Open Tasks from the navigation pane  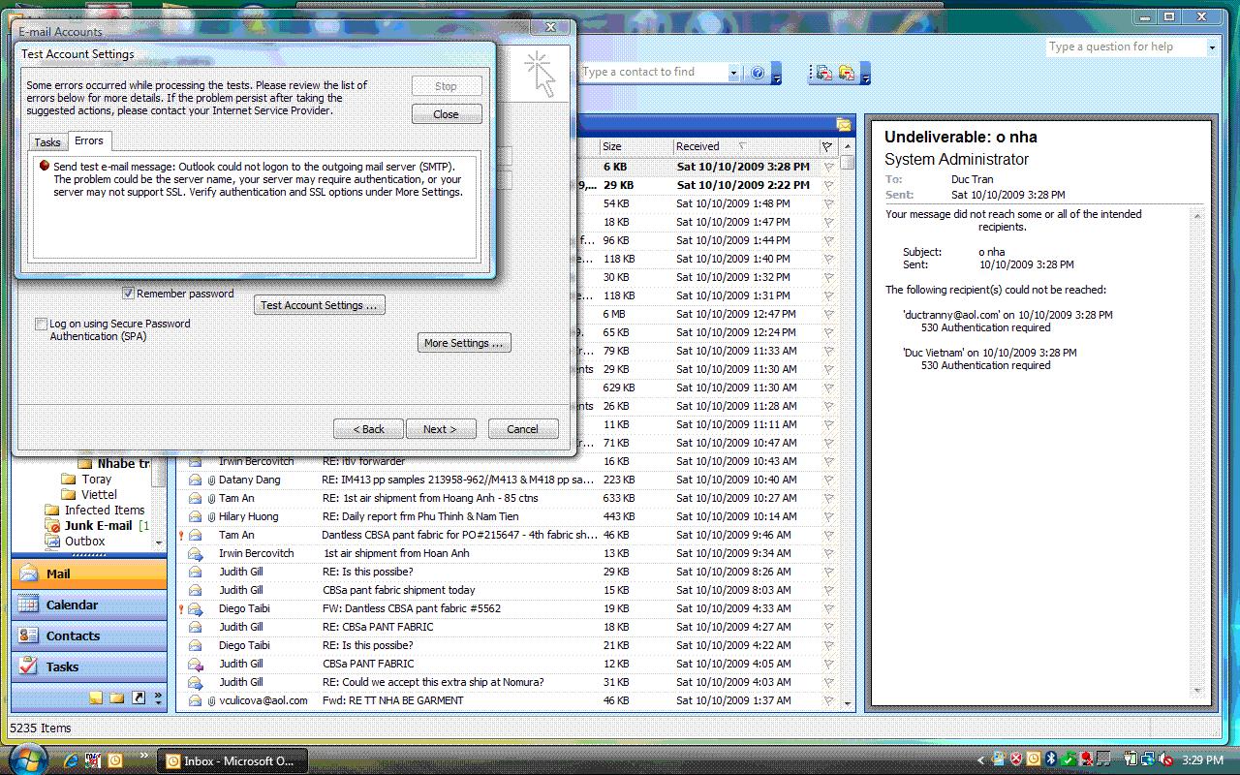click(88, 666)
